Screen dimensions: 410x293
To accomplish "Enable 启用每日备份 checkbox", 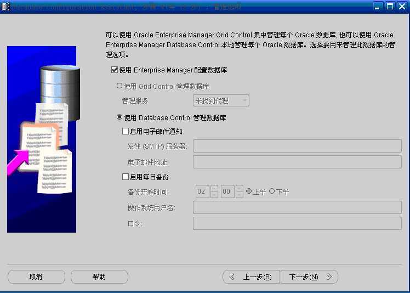I will click(126, 177).
